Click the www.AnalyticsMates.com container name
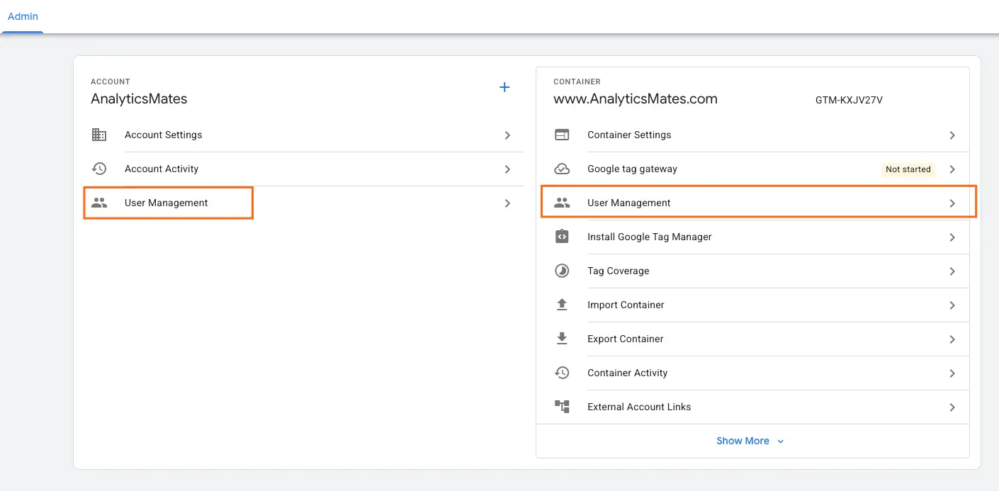The image size is (999, 491). point(636,99)
